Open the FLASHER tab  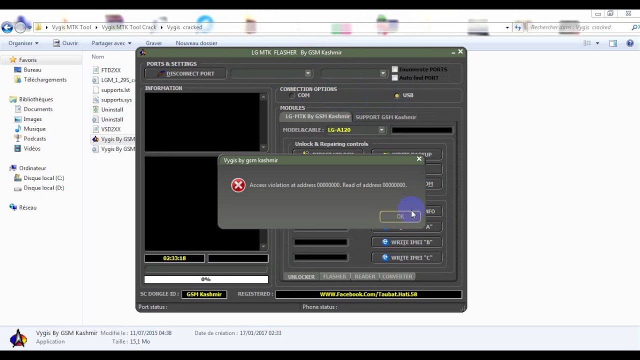334,276
